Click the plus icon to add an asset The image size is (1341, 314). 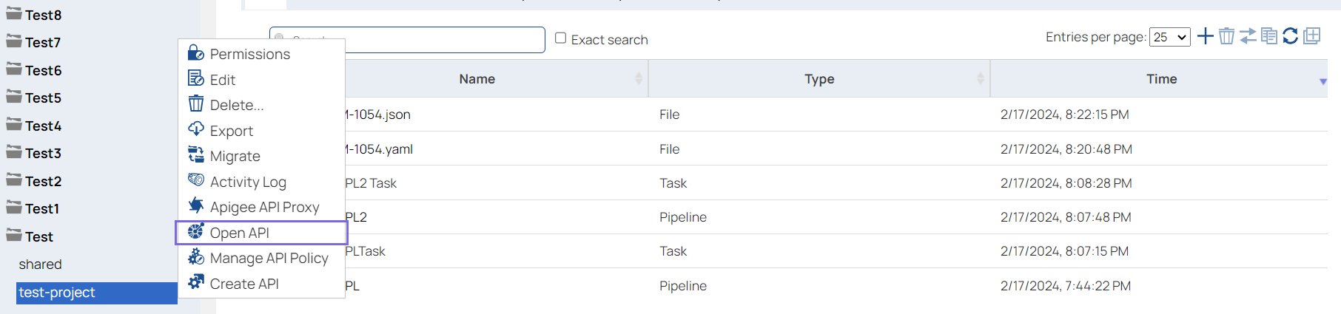(x=1205, y=36)
